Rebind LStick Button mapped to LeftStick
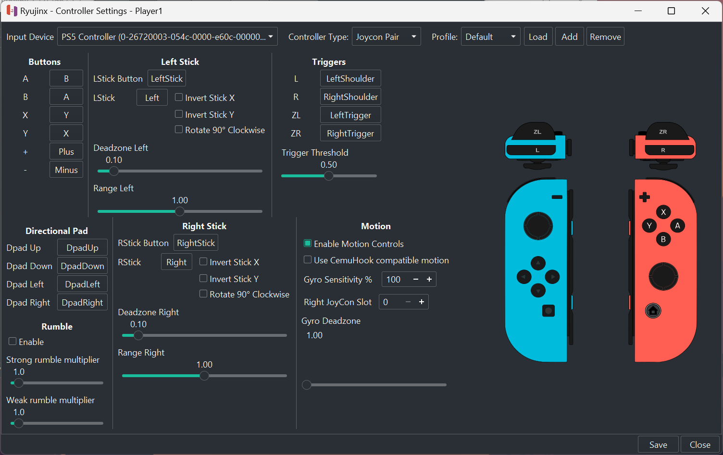This screenshot has height=455, width=723. coord(167,78)
